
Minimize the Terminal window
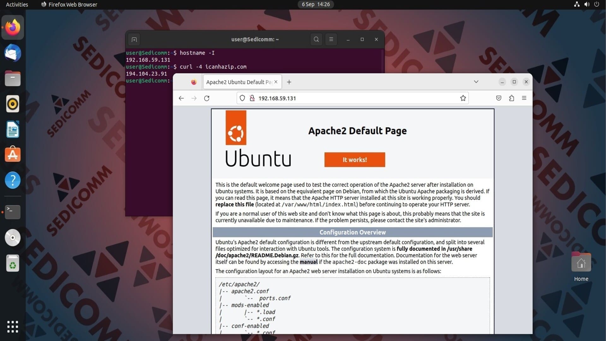[348, 39]
